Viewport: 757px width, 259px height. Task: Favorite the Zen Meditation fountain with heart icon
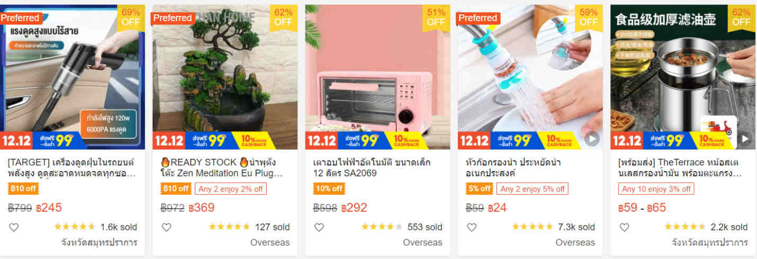pos(166,227)
